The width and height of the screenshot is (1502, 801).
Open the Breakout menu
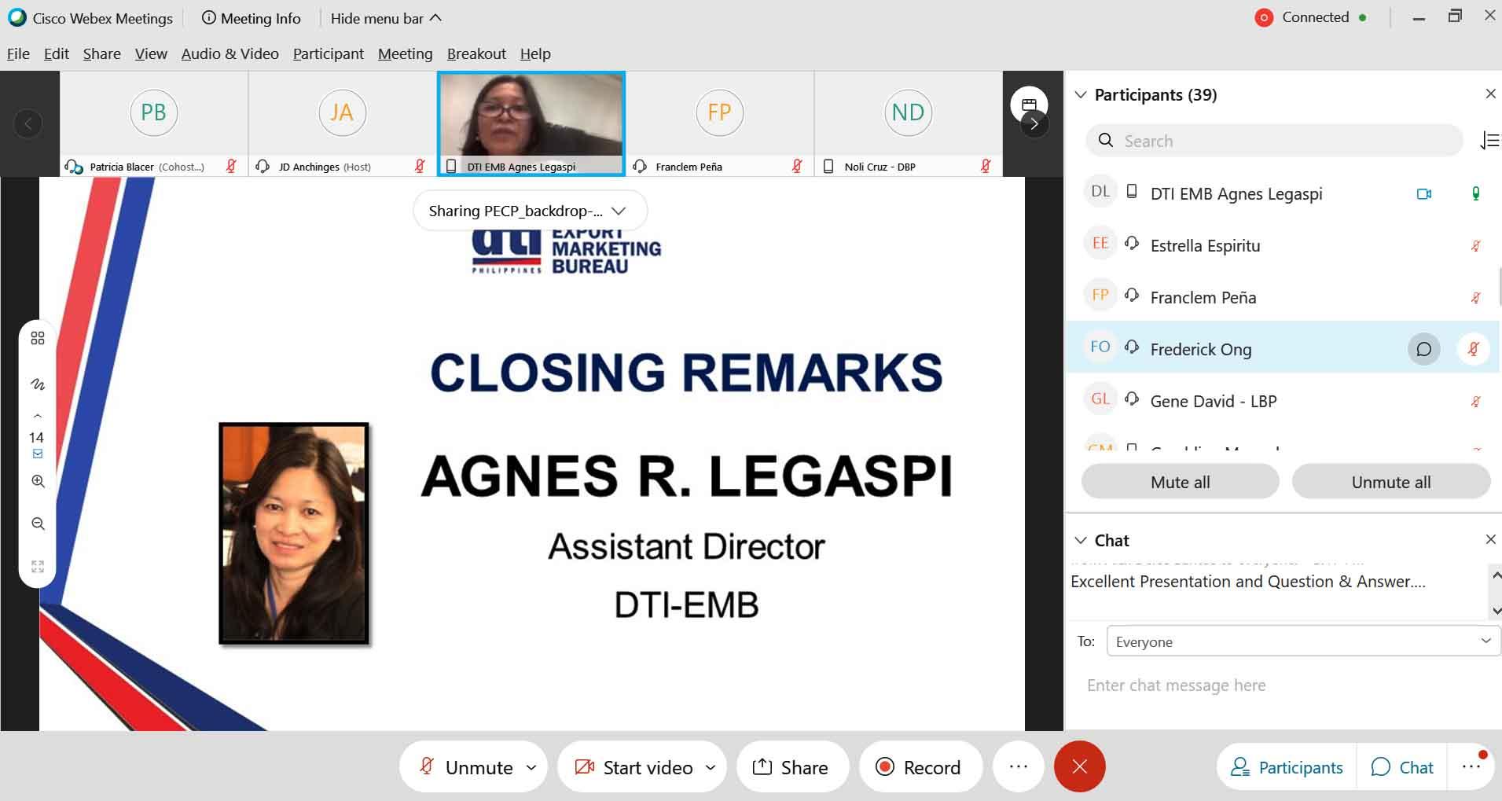(x=476, y=53)
